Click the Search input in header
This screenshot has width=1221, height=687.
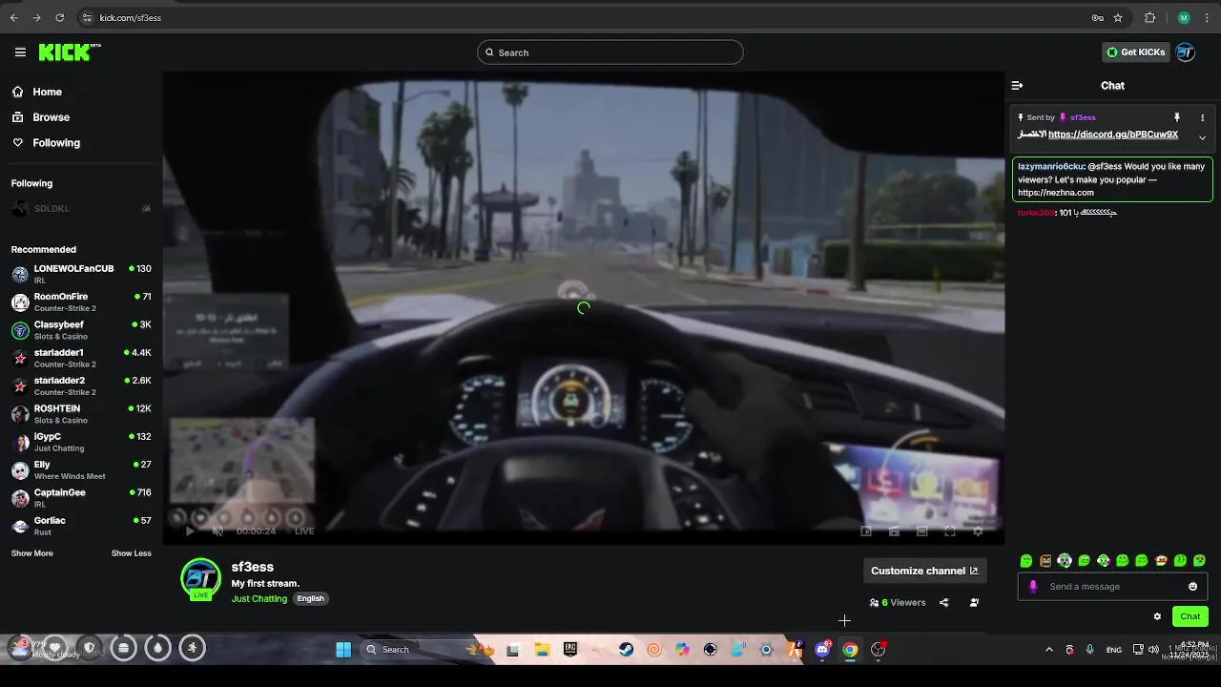[610, 52]
